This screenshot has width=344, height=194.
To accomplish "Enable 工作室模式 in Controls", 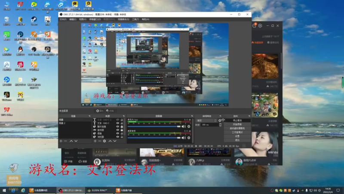I will pos(237,132).
